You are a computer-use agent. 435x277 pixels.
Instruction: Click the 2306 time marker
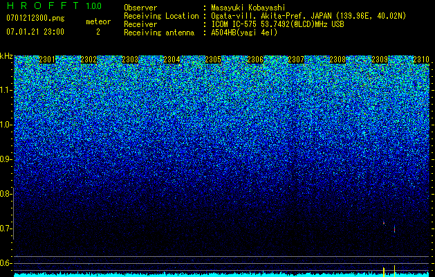[255, 60]
